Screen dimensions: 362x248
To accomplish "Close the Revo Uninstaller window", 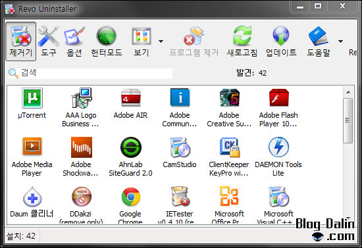I will tap(342, 7).
